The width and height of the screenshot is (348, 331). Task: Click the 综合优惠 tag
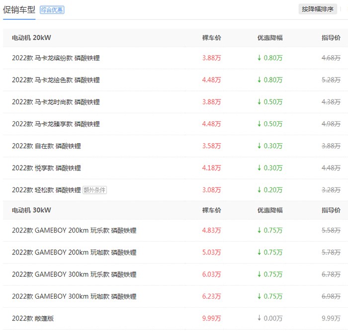[52, 10]
